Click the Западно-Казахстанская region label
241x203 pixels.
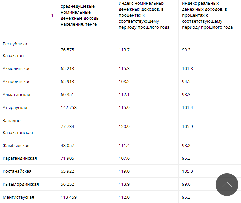tap(18, 126)
